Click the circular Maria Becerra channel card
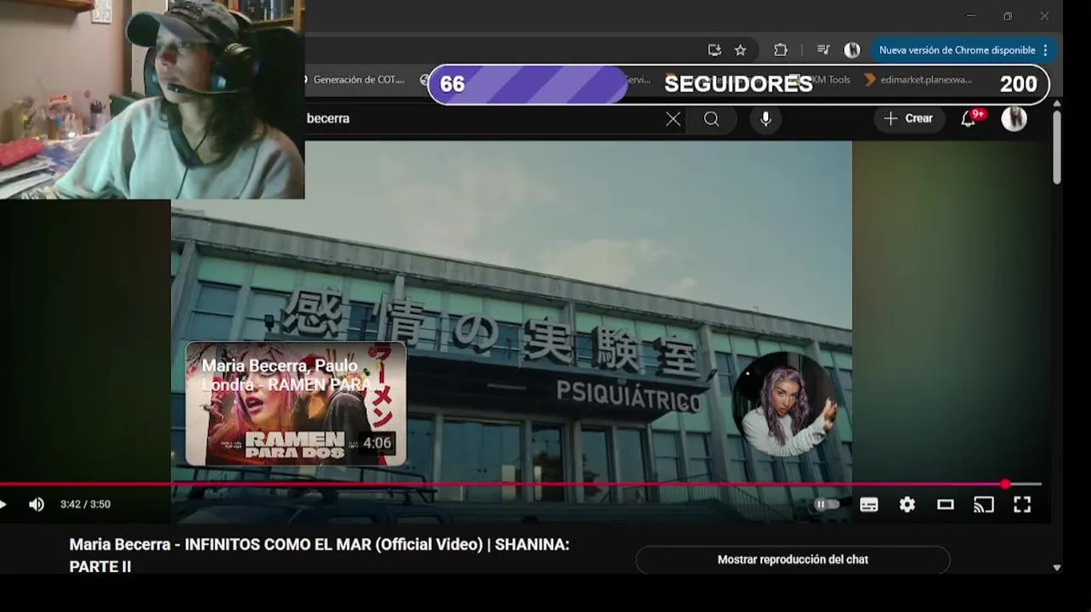1091x612 pixels. 784,405
